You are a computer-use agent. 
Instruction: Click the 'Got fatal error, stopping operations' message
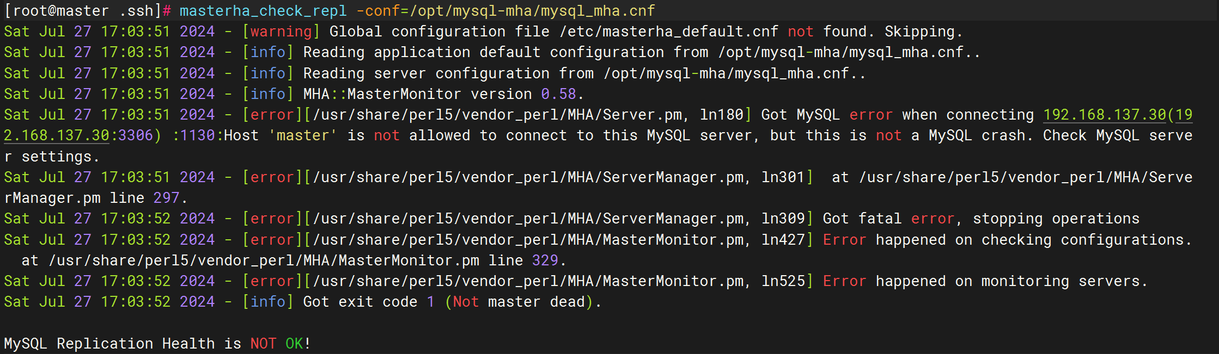[980, 219]
